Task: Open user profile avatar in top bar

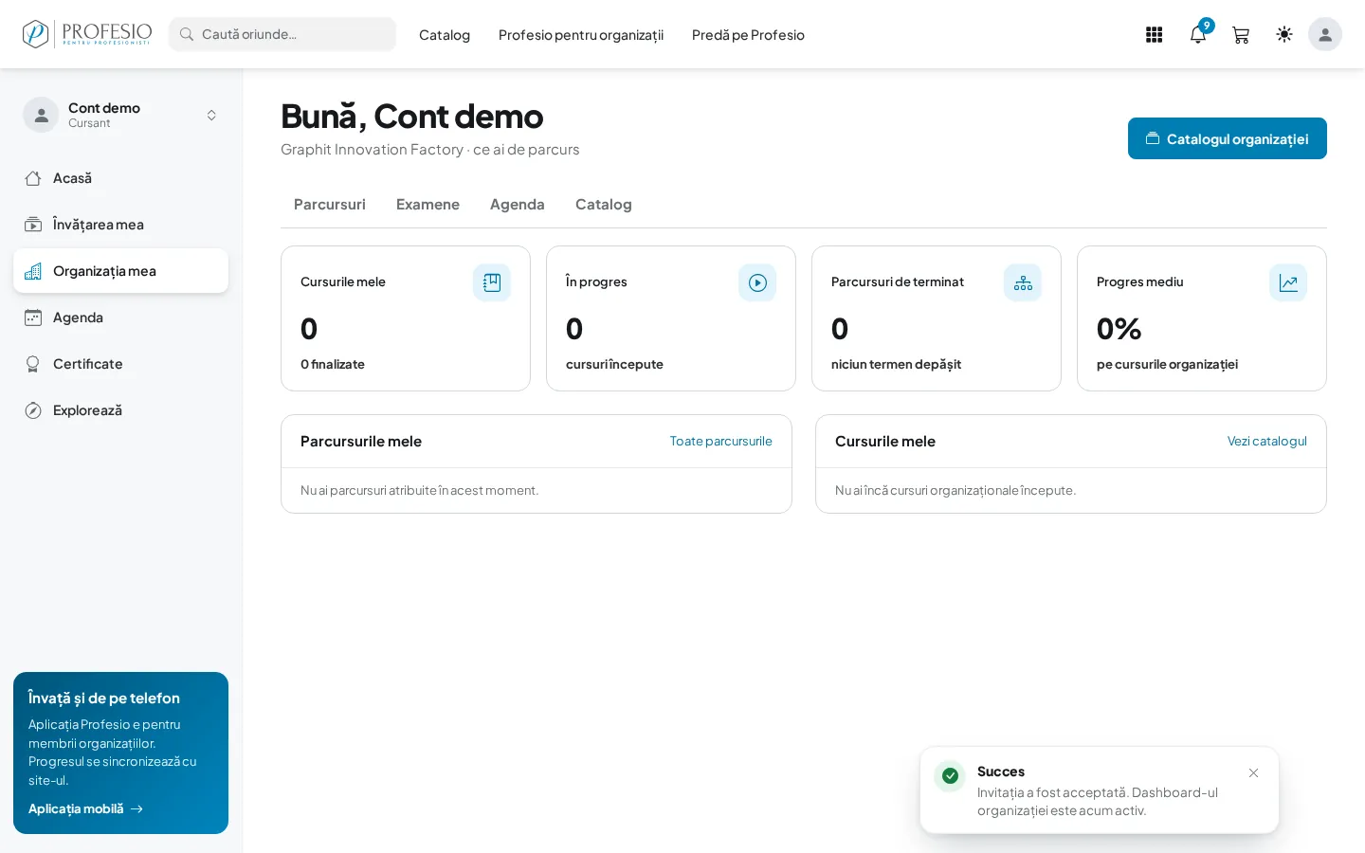Action: [1325, 34]
